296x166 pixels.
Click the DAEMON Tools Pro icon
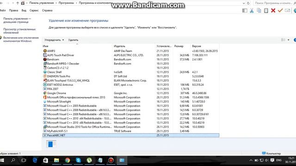point(45,76)
